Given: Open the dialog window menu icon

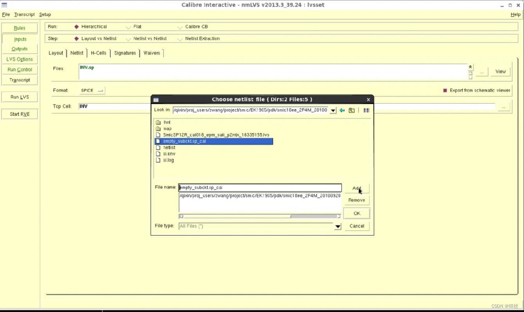Looking at the screenshot, I should coord(156,100).
